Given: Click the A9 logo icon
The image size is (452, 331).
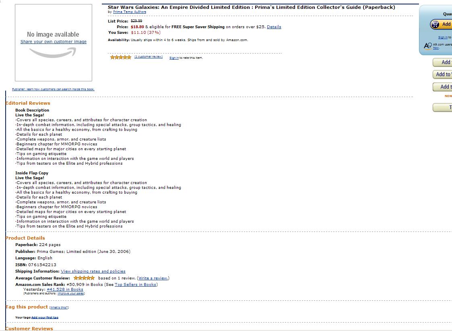Looking at the screenshot, I should (428, 46).
